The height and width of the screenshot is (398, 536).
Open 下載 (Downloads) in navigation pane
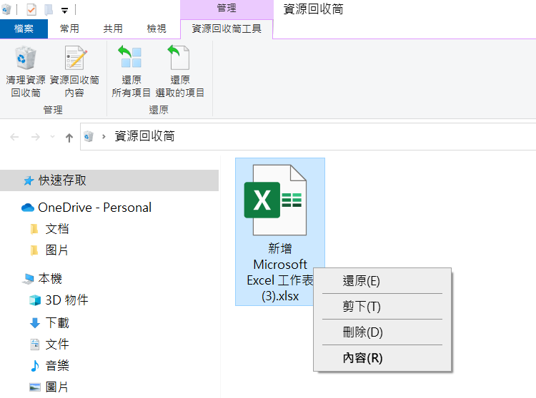(57, 322)
